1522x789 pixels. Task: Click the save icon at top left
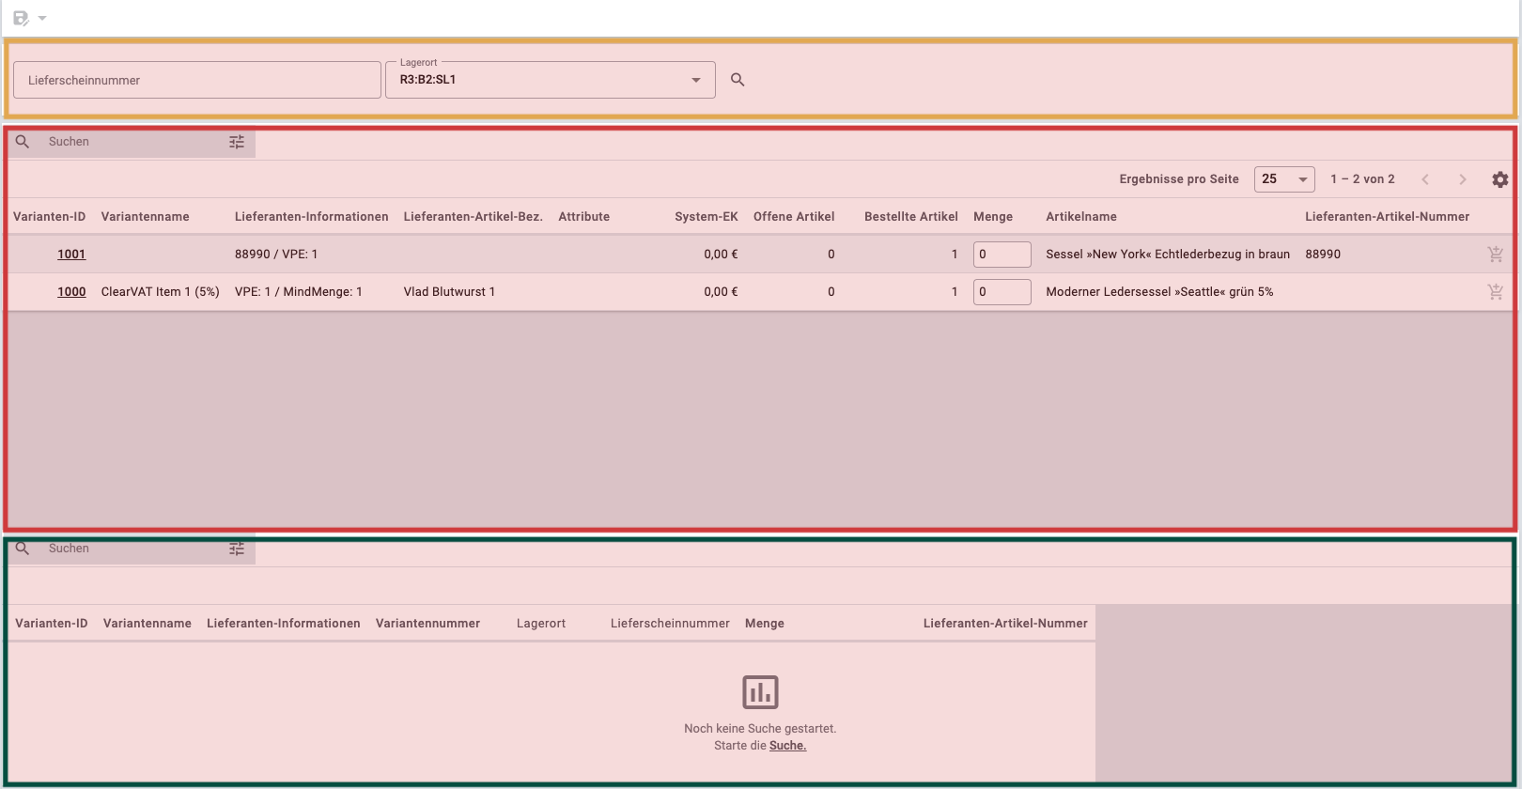[x=20, y=18]
